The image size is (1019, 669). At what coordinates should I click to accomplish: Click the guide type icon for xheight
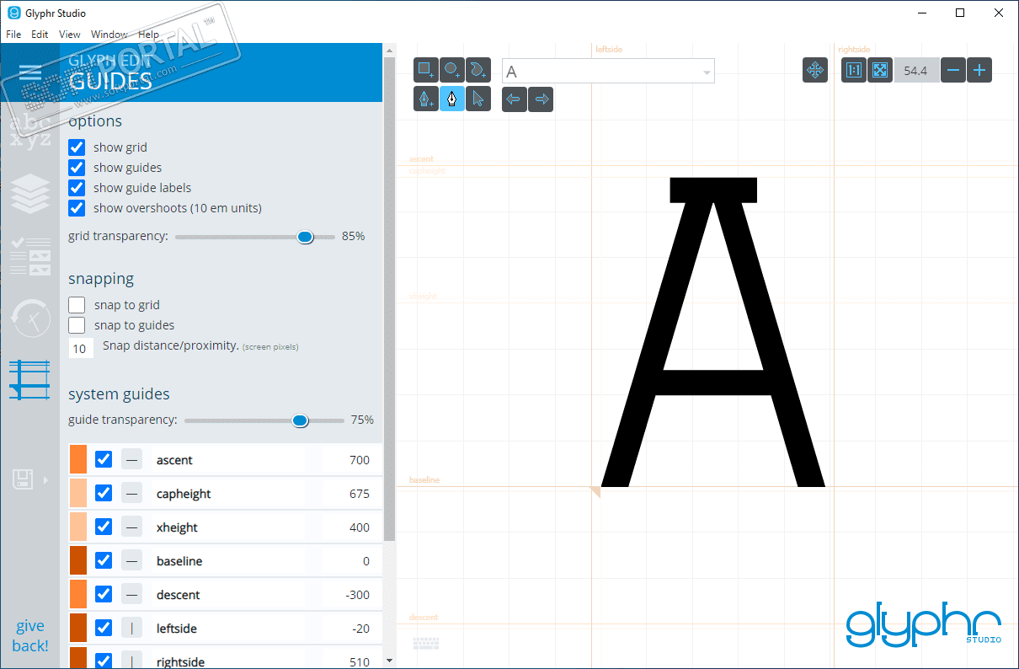pyautogui.click(x=132, y=527)
